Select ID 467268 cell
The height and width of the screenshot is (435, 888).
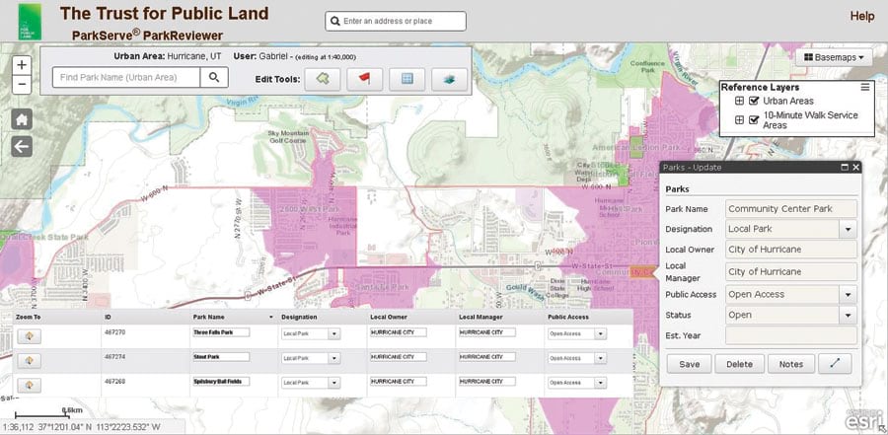point(115,381)
